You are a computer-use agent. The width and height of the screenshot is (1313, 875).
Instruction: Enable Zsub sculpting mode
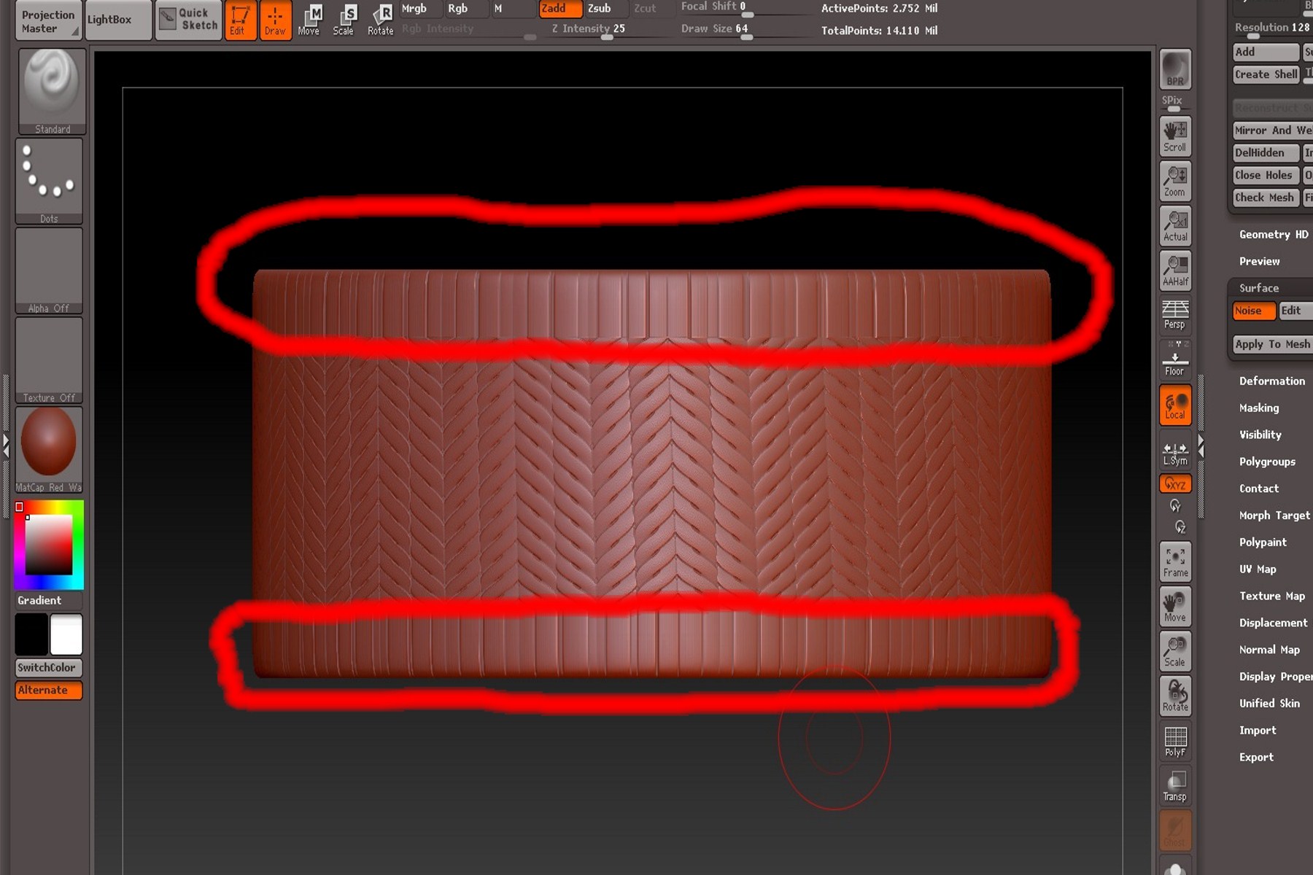point(605,9)
